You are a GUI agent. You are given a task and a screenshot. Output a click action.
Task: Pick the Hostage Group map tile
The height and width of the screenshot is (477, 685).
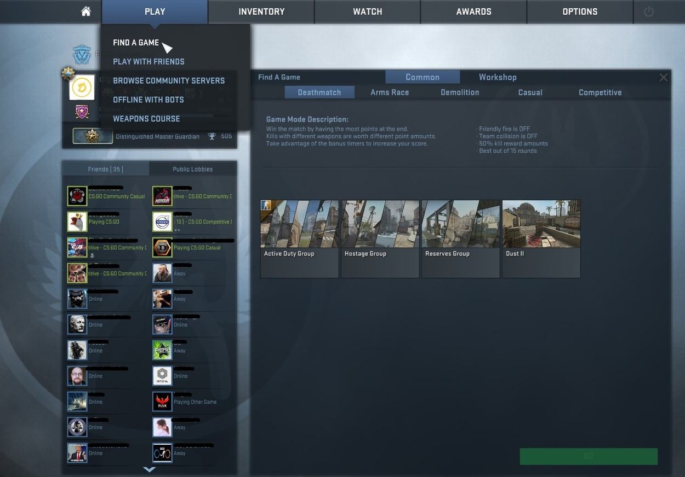[380, 239]
